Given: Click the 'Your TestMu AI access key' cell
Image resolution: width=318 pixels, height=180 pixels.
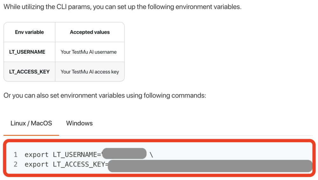Looking at the screenshot, I should 90,72.
